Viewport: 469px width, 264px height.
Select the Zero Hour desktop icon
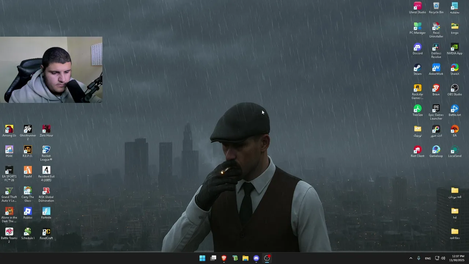click(x=46, y=131)
